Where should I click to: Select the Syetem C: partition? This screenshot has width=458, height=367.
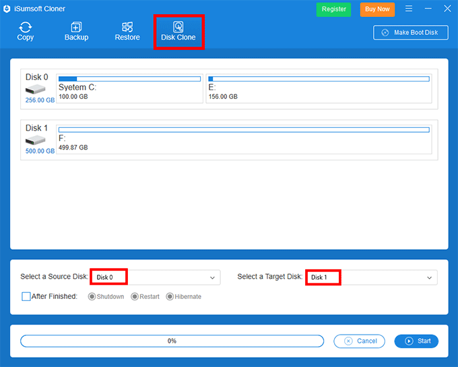[x=129, y=88]
